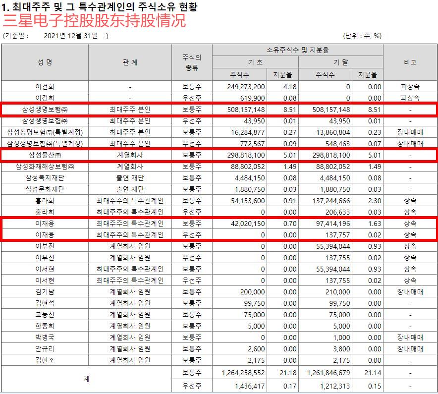Viewport: 438px width, 394px height.
Task: Select the '계' total row label
Action: [x=87, y=379]
